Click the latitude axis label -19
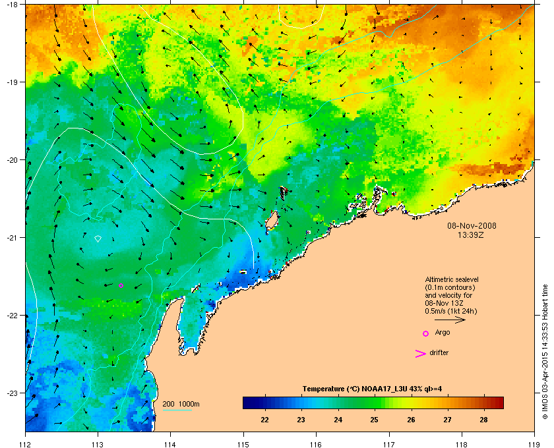 point(11,82)
